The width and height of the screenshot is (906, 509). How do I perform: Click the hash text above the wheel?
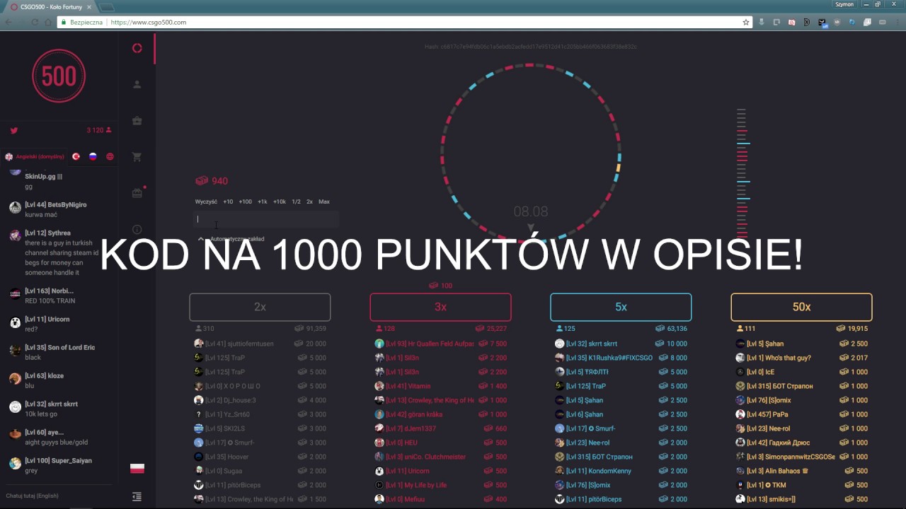click(531, 47)
